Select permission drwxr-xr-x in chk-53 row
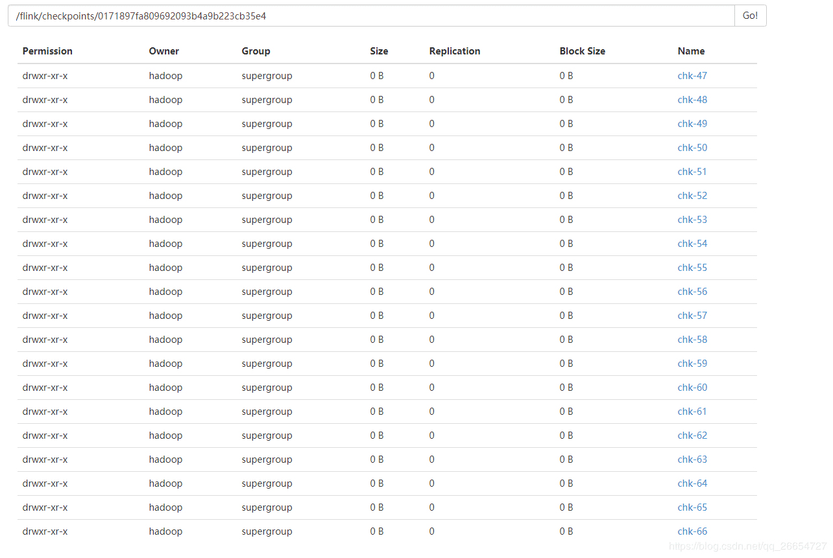 click(x=45, y=220)
